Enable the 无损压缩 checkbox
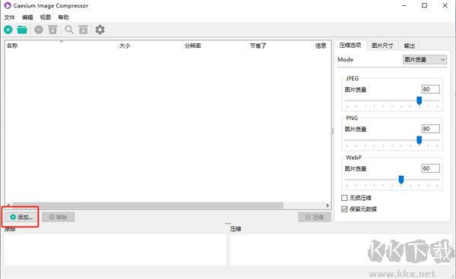 [x=344, y=198]
